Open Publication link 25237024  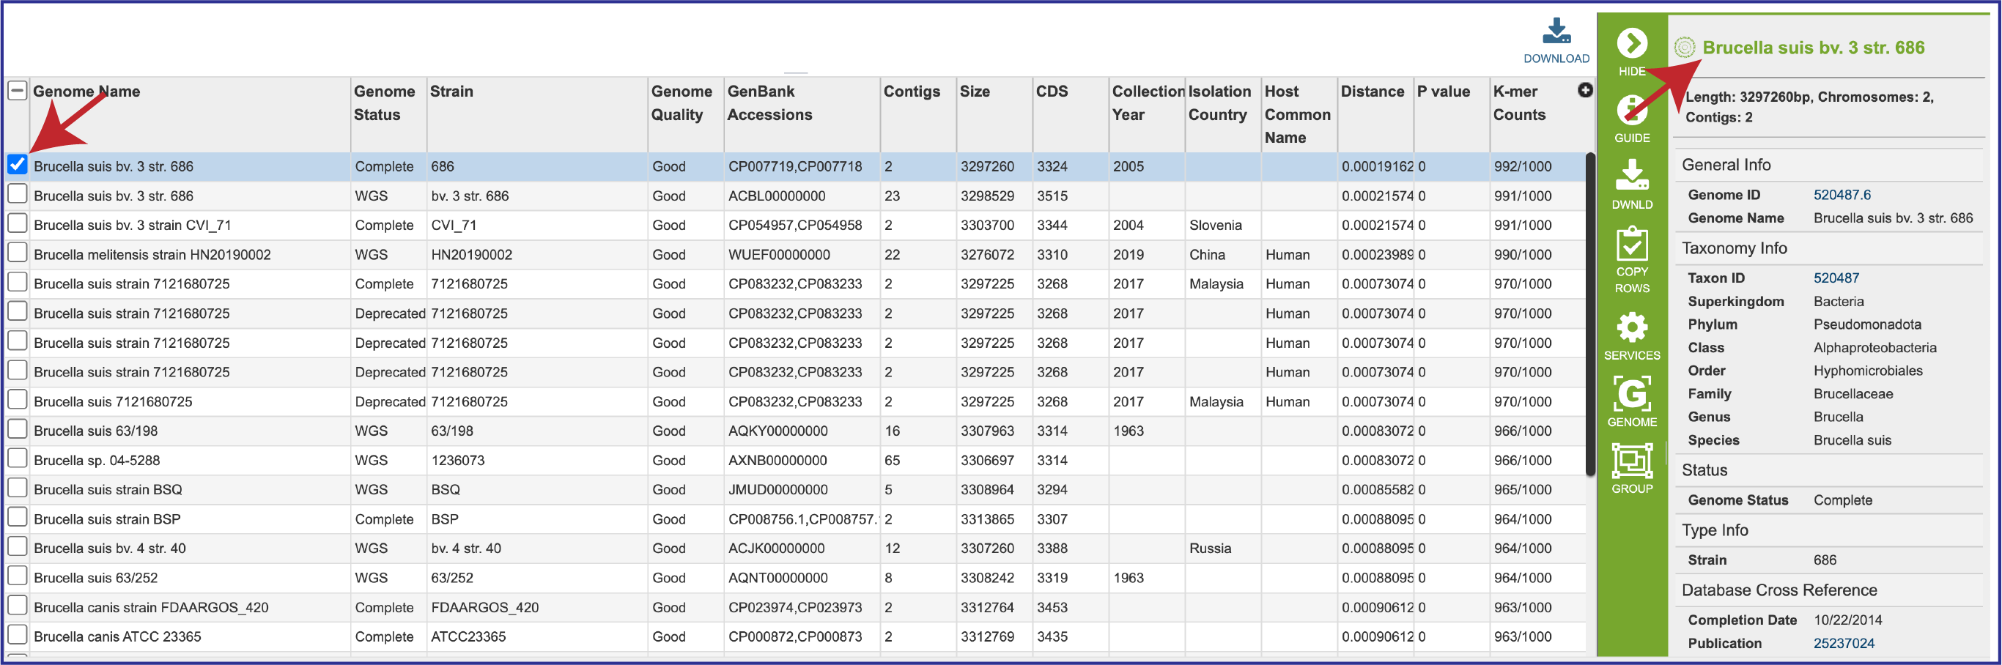1844,643
